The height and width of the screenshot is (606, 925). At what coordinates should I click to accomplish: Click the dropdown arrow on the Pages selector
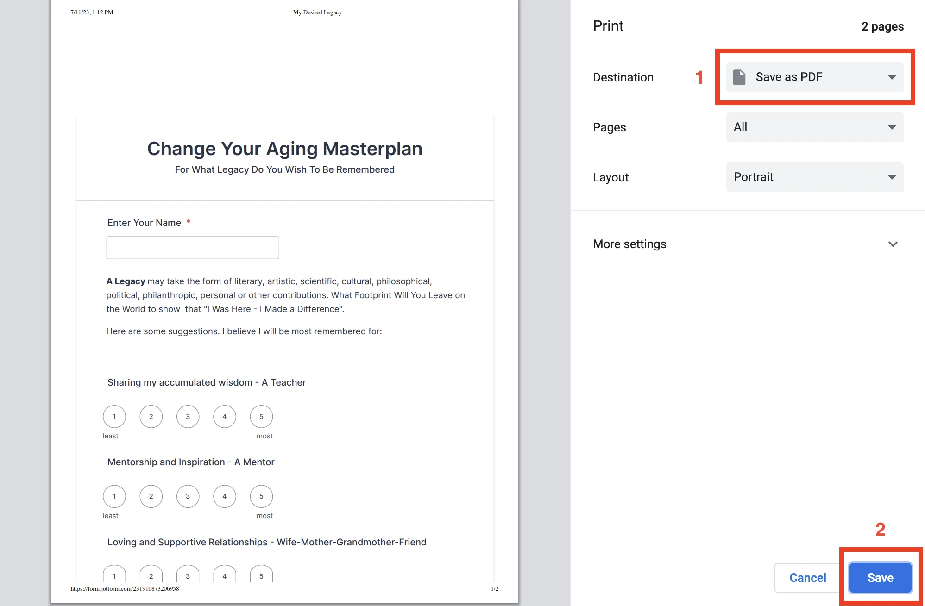pos(892,127)
